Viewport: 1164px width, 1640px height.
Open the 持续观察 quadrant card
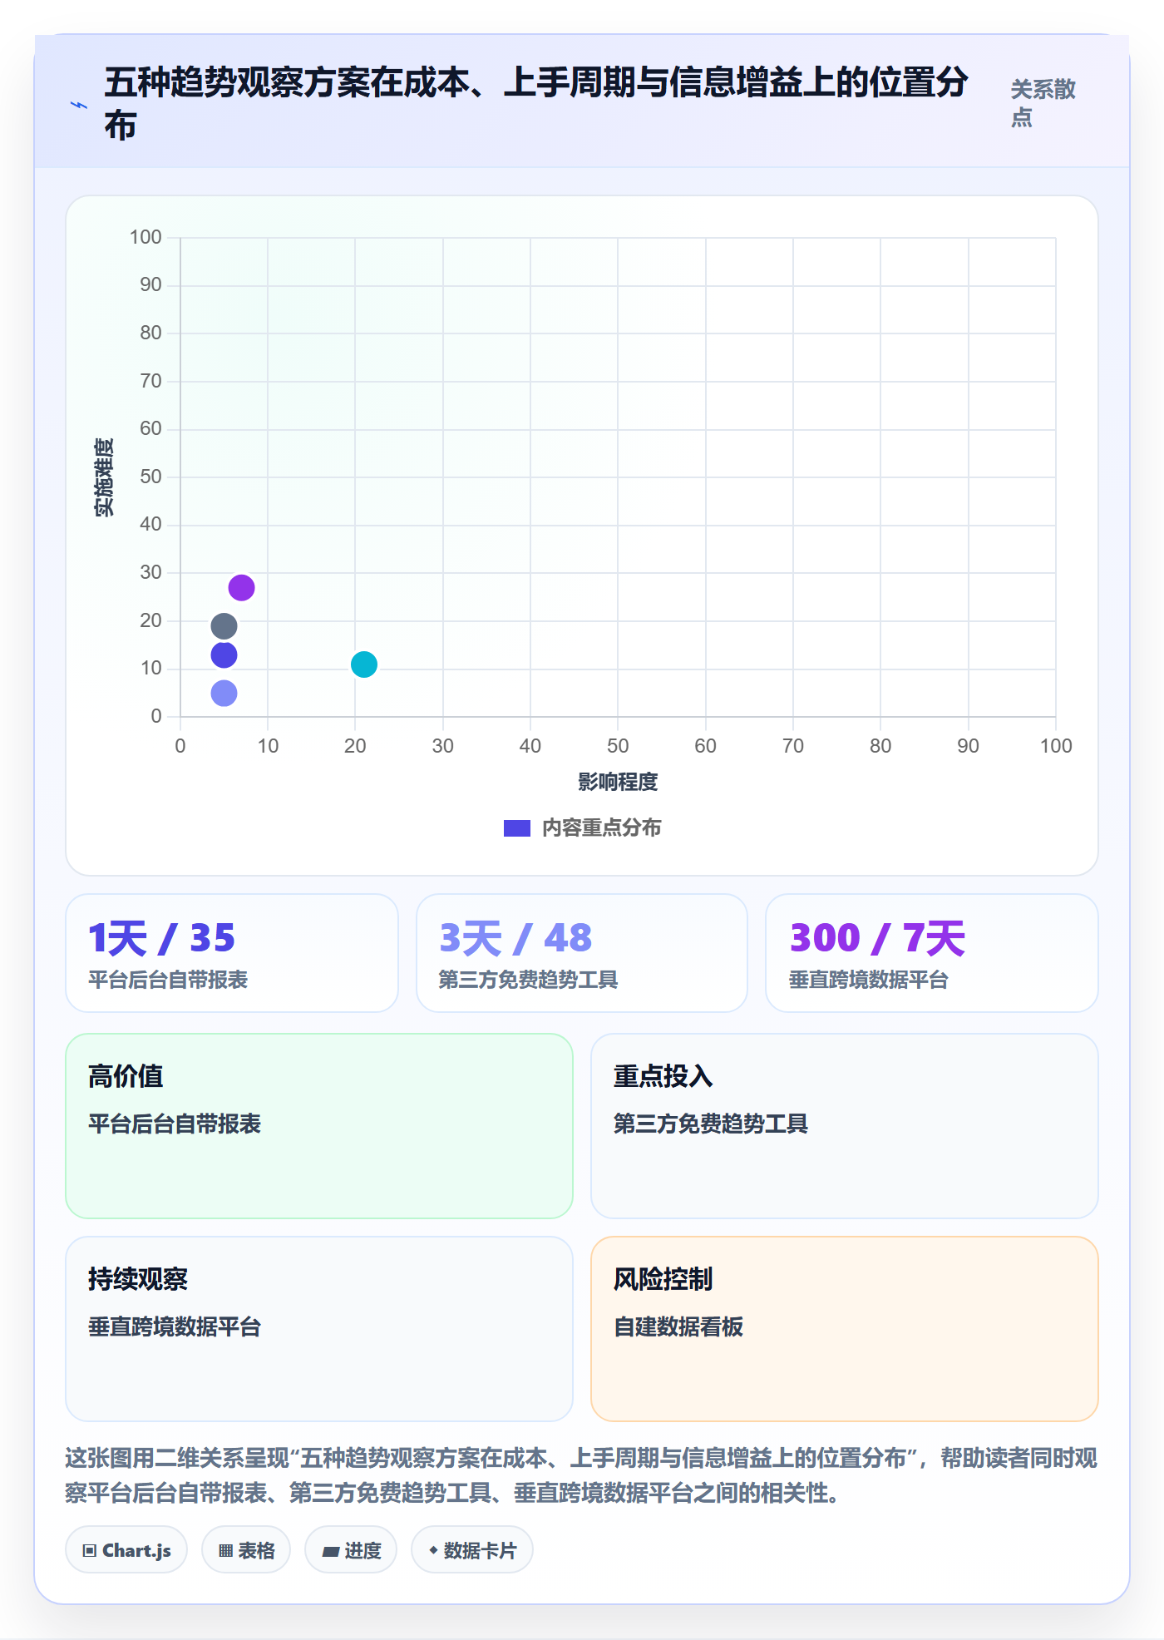click(x=319, y=1329)
